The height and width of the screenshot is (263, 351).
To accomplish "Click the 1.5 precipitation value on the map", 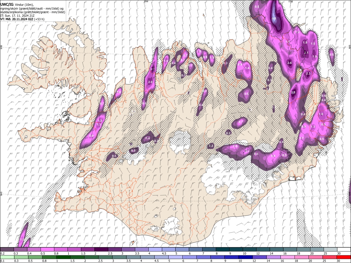I will click(313, 44).
